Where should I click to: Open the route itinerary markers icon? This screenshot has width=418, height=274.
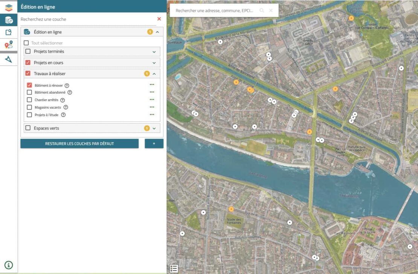8,45
